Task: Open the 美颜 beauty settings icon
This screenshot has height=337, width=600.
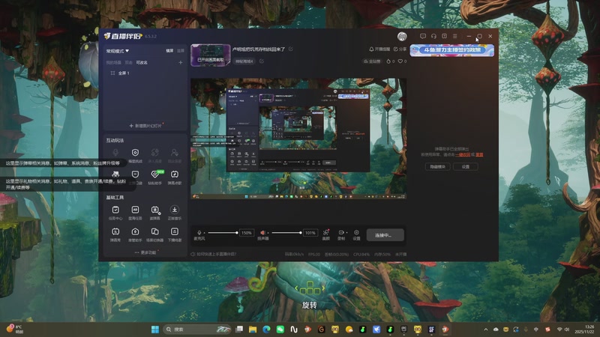Action: (x=326, y=233)
